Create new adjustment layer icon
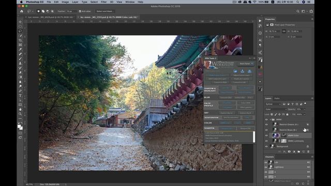Screen dimensions: 331x186 pyautogui.click(x=294, y=151)
